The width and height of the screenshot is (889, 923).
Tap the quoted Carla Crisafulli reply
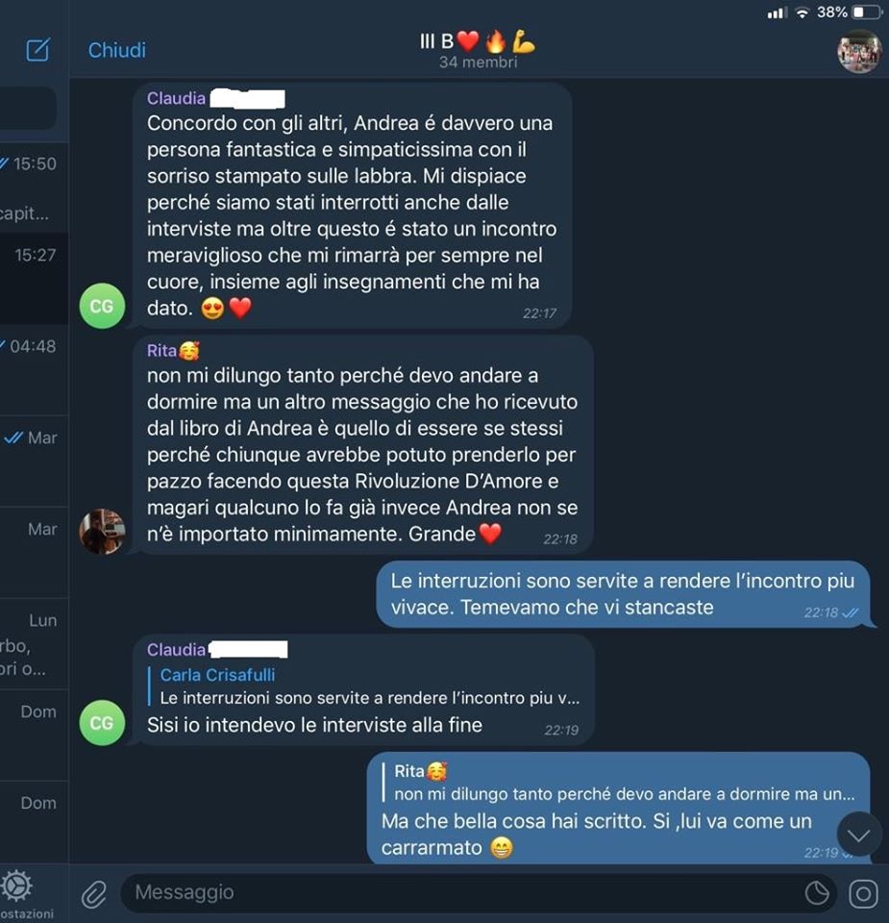[x=365, y=686]
